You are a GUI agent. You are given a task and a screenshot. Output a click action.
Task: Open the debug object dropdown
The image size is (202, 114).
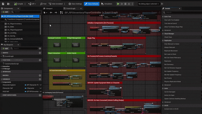tap(149, 4)
